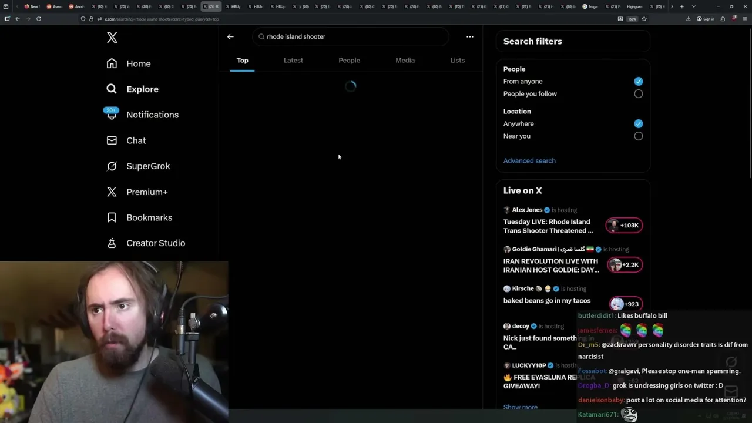The width and height of the screenshot is (752, 423).
Task: Select the From anyone radio option
Action: 639,82
